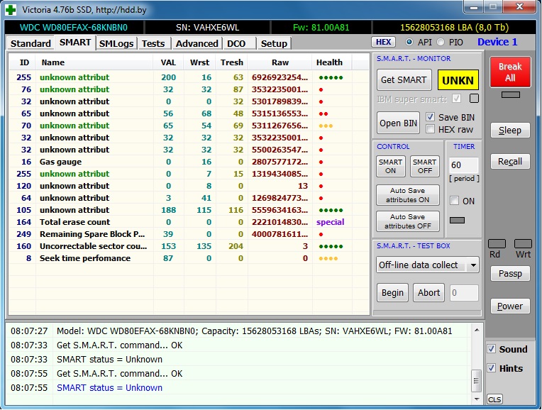The width and height of the screenshot is (542, 410).
Task: Click the WDC WD80EFAX-68KNBN0 model field
Action: pos(74,28)
